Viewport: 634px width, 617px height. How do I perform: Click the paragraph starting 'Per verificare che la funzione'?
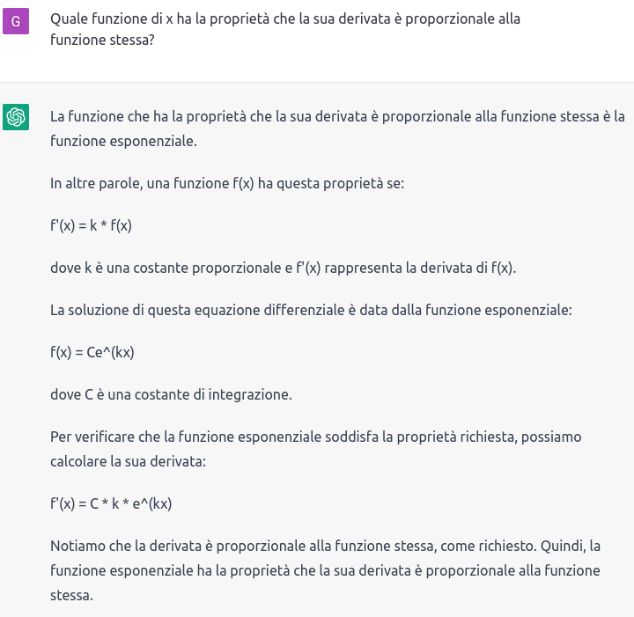(316, 449)
